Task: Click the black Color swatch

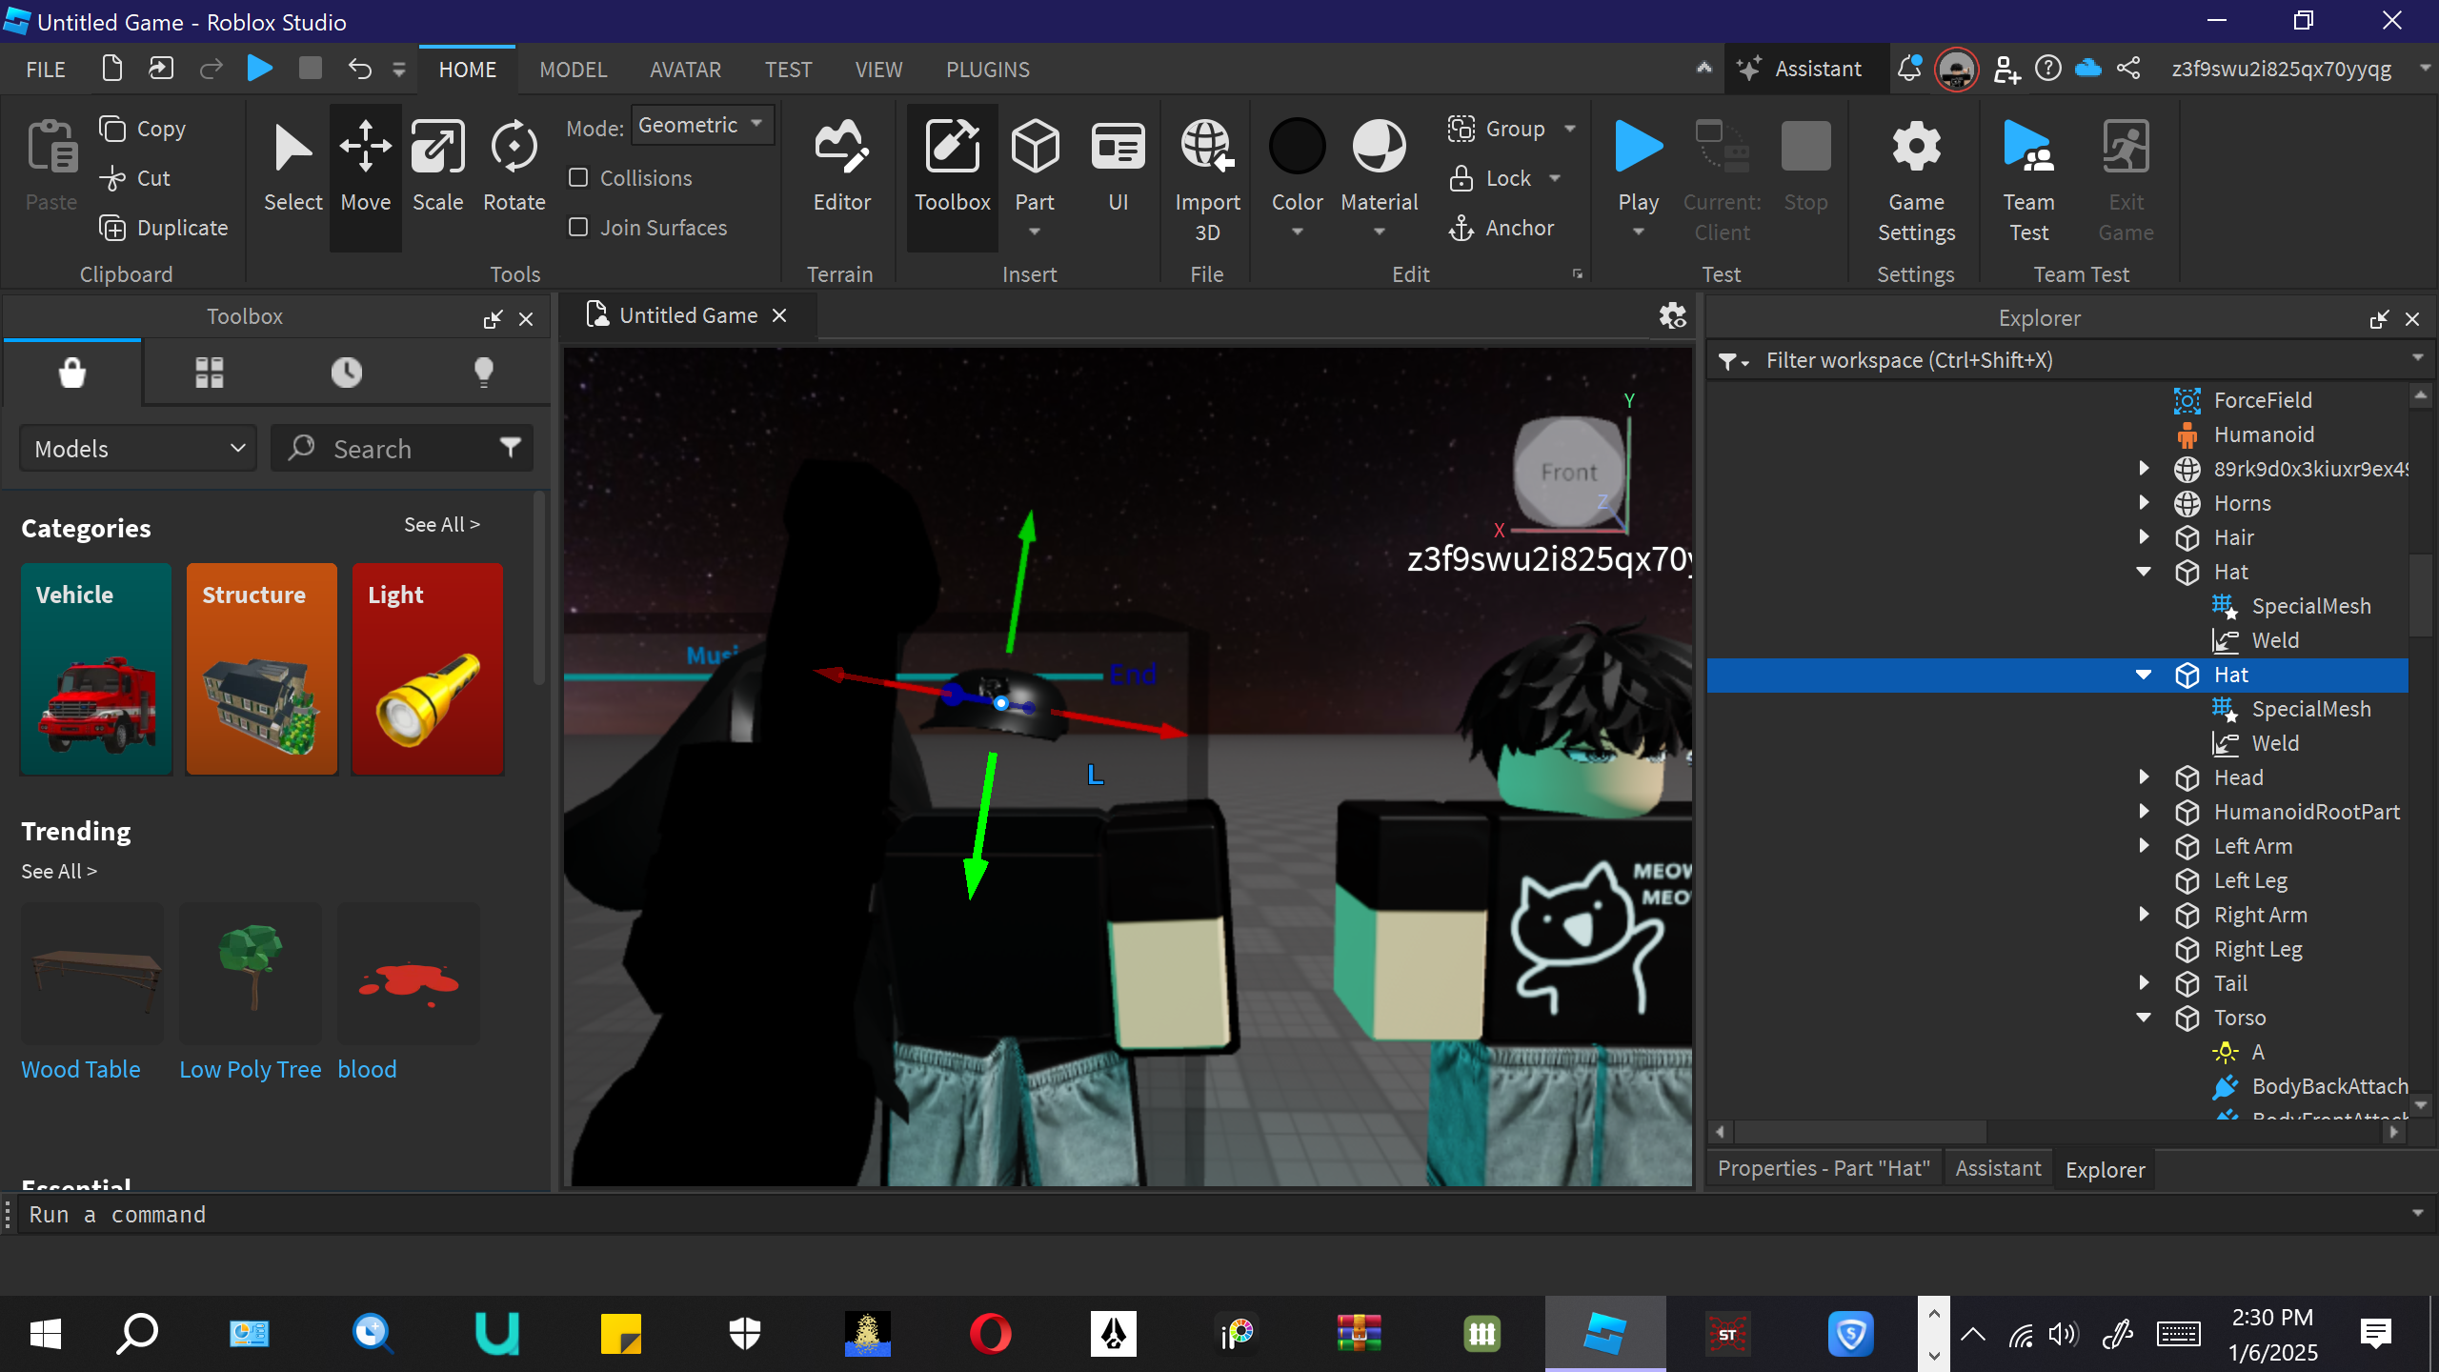Action: pyautogui.click(x=1297, y=148)
